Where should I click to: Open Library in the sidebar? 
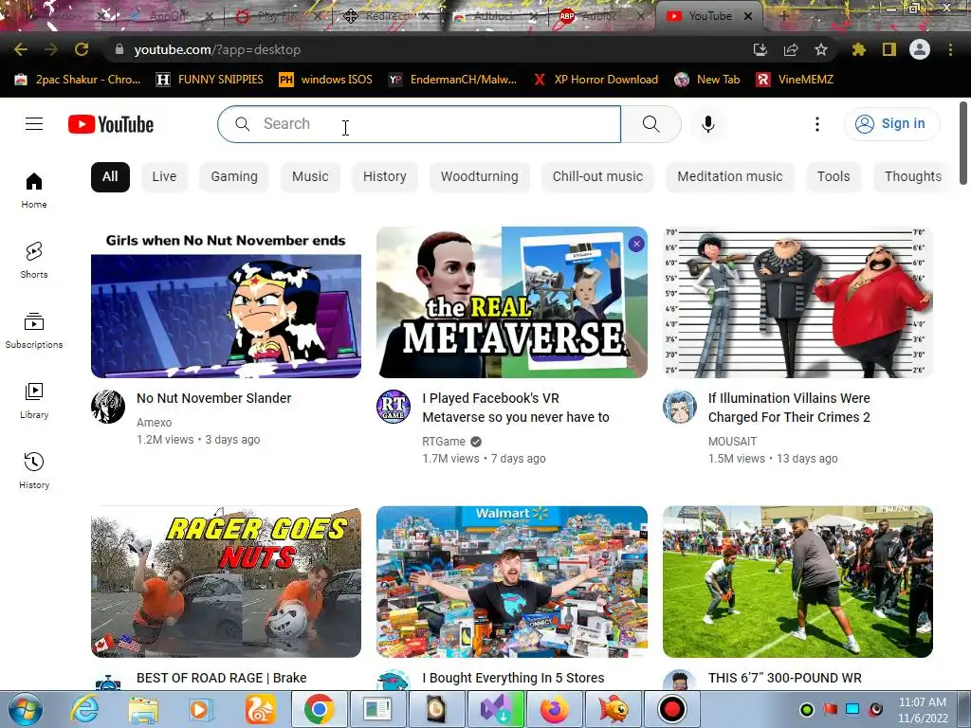point(34,401)
